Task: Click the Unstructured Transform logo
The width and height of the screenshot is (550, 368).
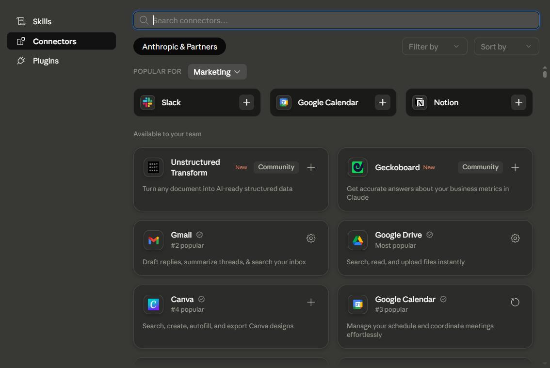Action: click(x=153, y=167)
